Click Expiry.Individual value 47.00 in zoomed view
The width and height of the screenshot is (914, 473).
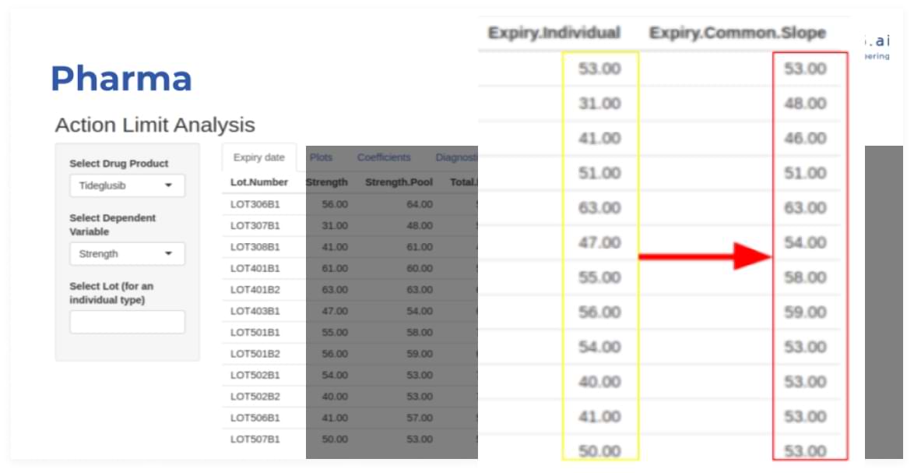(599, 242)
